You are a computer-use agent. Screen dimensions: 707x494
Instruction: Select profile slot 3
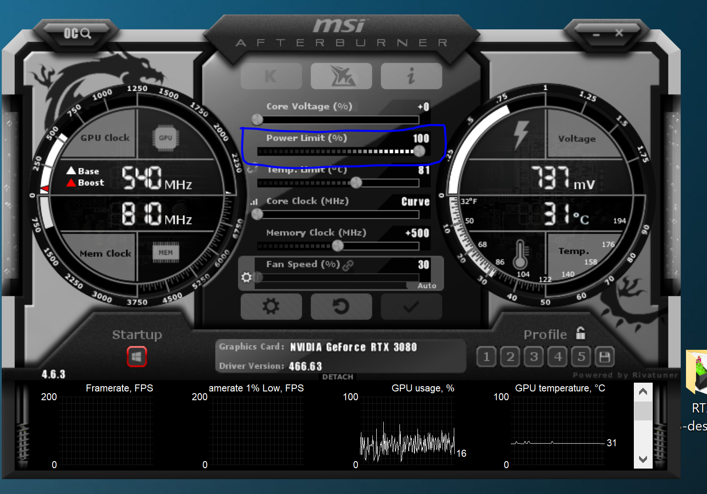534,357
